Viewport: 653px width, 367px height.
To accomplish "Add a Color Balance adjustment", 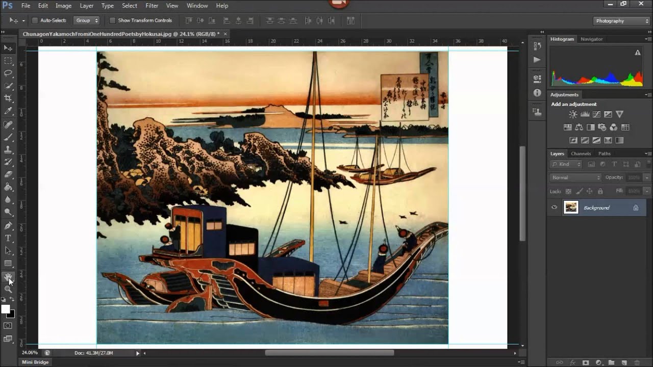I will [x=579, y=127].
